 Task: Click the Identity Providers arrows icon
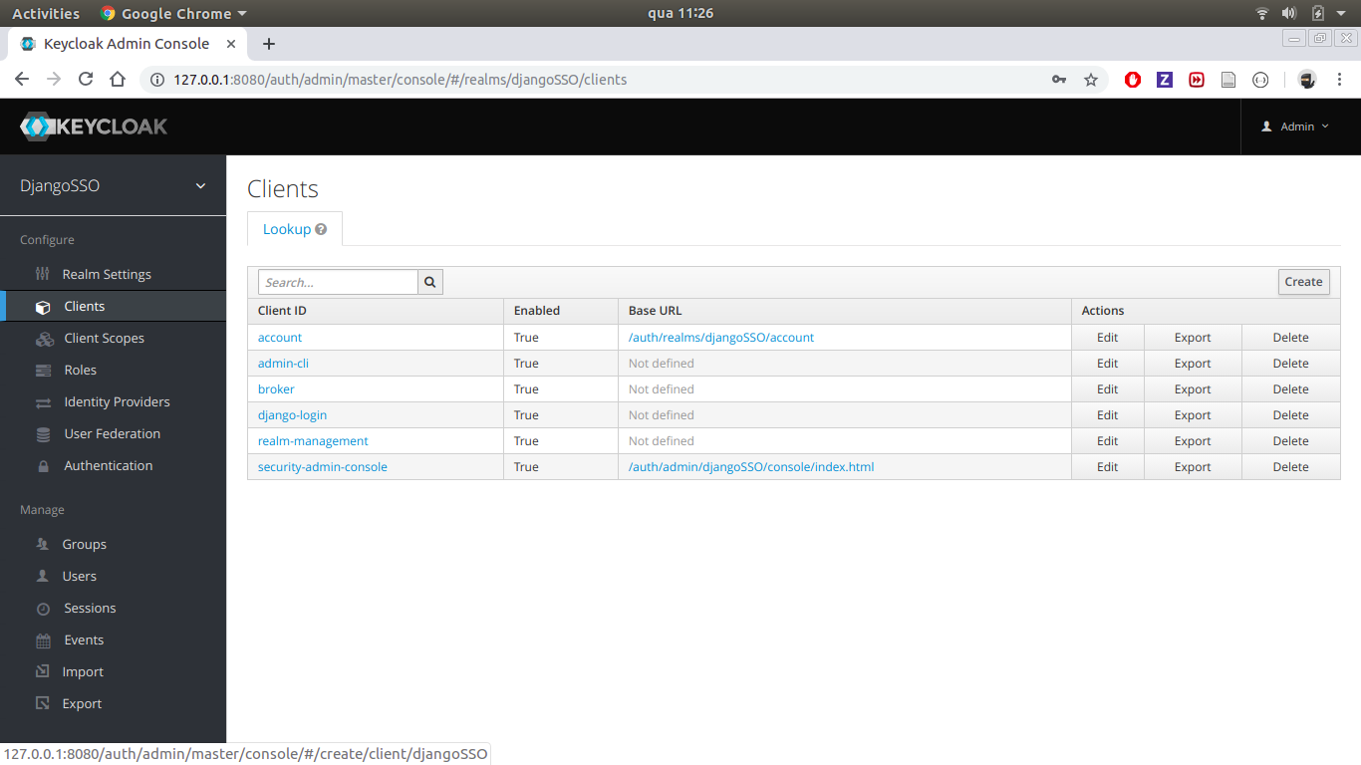43,402
